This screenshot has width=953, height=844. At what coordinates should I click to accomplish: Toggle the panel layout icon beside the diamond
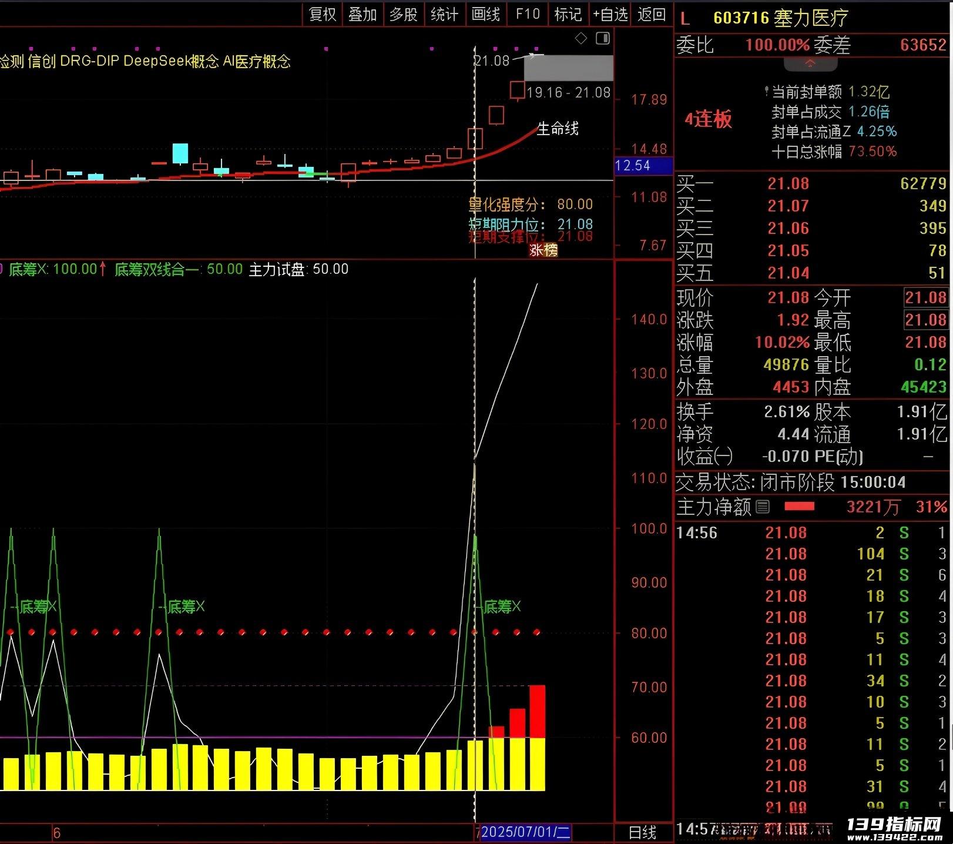(x=603, y=39)
